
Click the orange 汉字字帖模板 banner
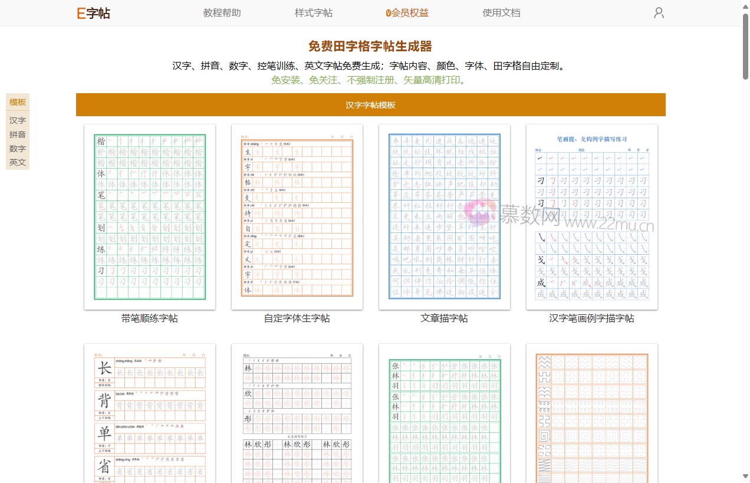[x=371, y=104]
